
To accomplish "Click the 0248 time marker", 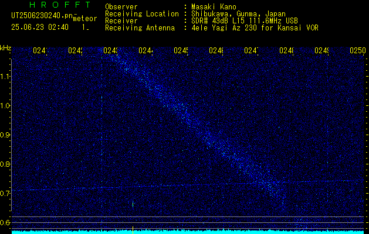I will (x=287, y=50).
